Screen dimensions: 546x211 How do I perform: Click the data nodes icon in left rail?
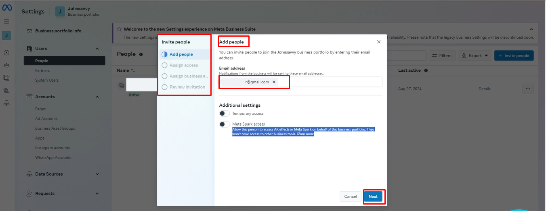pyautogui.click(x=6, y=103)
